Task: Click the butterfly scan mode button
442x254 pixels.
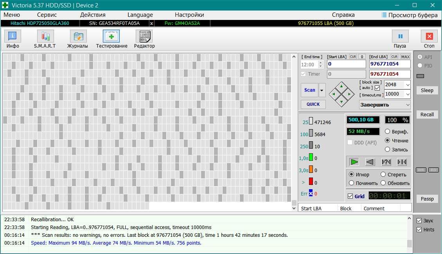Action: click(x=402, y=162)
